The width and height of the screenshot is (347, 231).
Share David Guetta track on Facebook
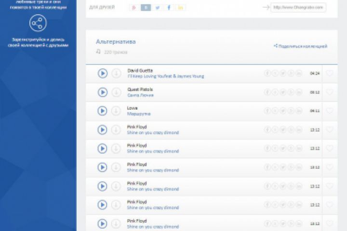pyautogui.click(x=267, y=73)
